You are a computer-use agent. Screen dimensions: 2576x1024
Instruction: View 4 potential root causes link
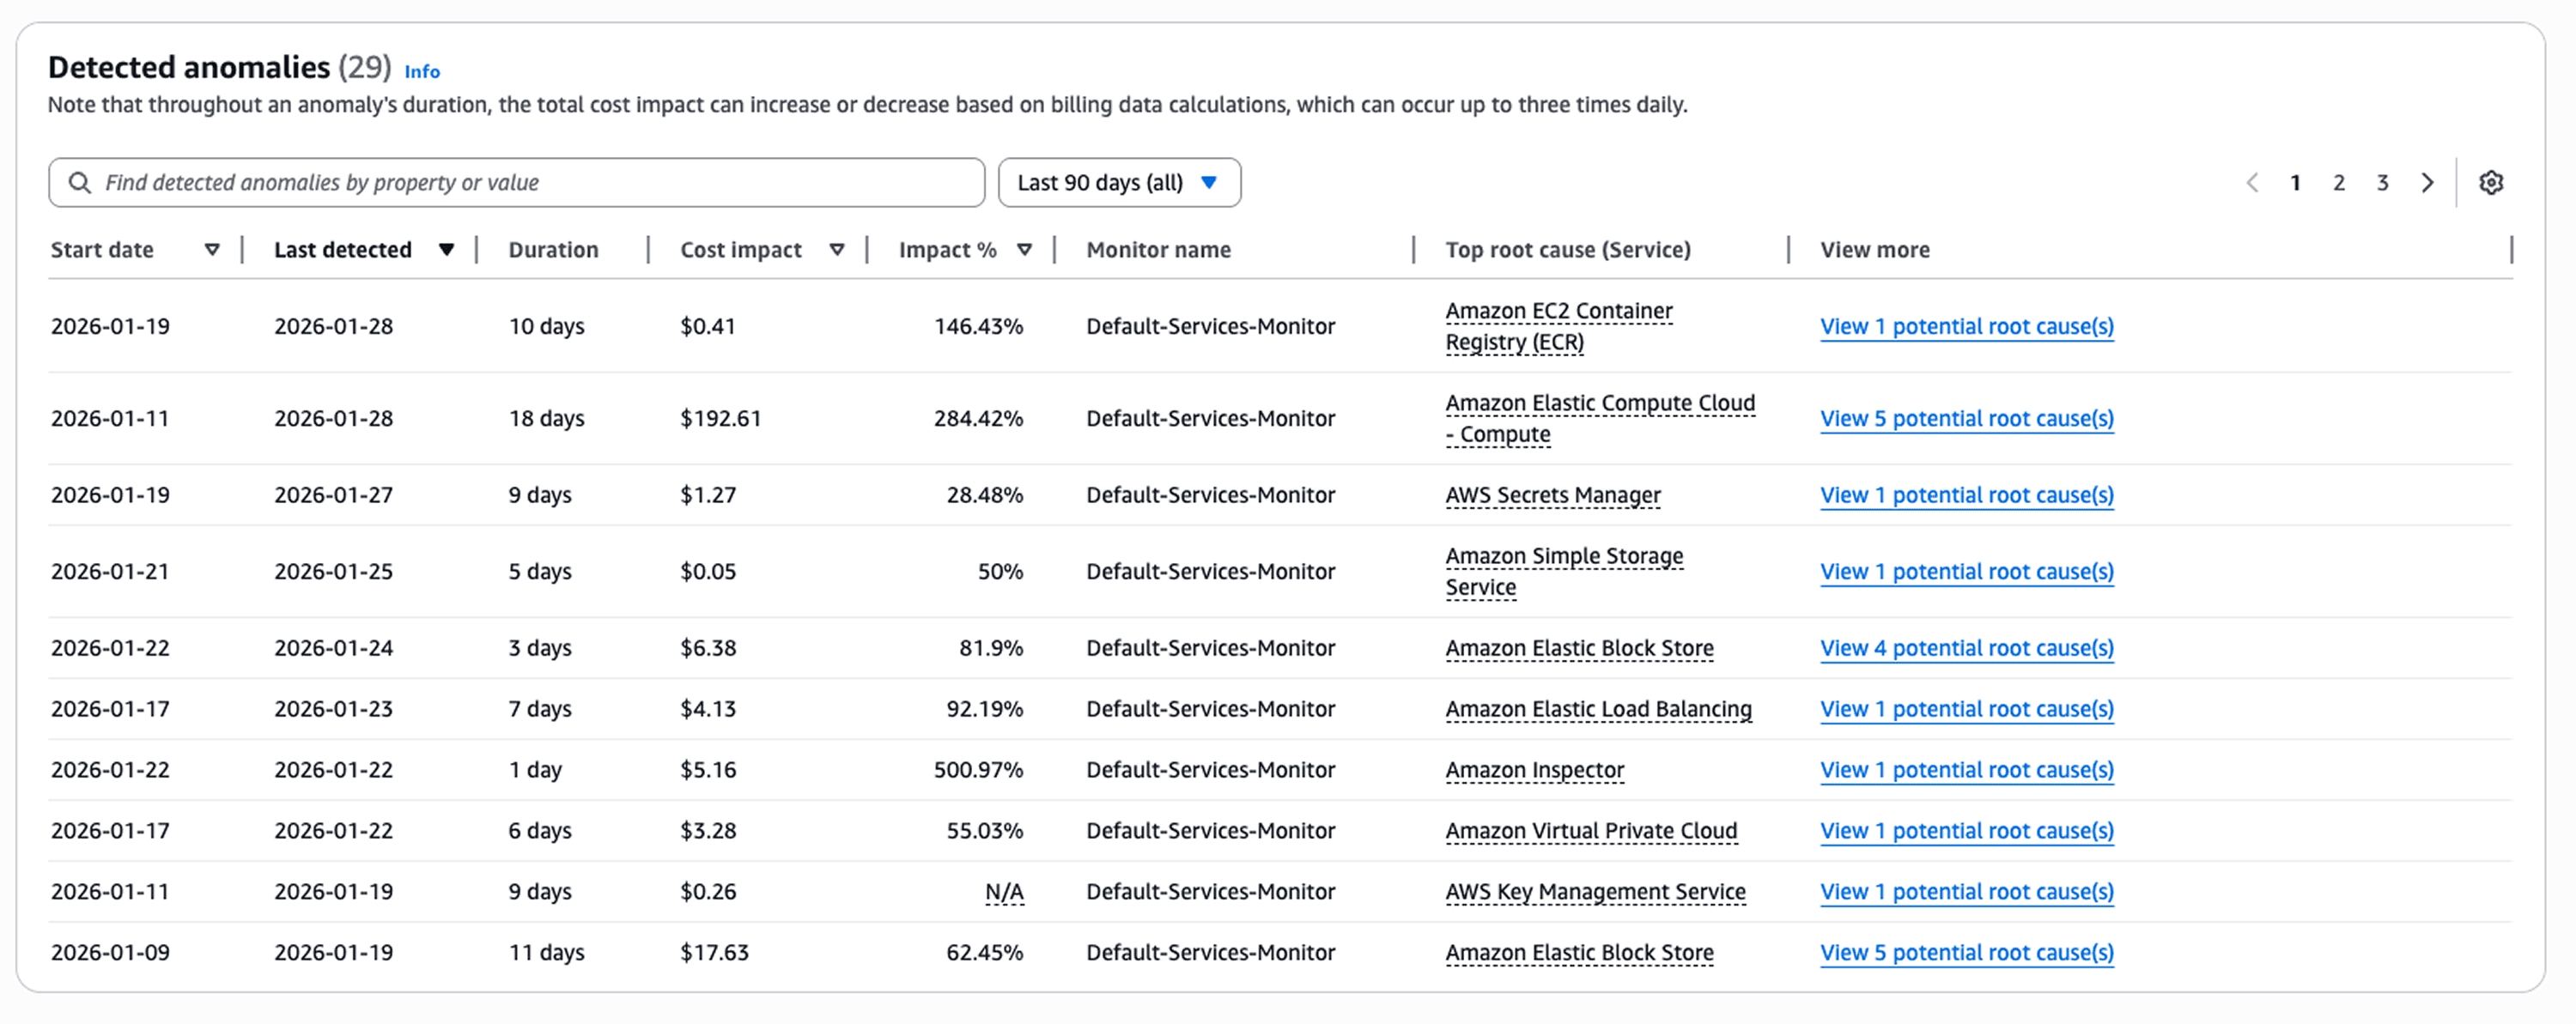pyautogui.click(x=1966, y=648)
